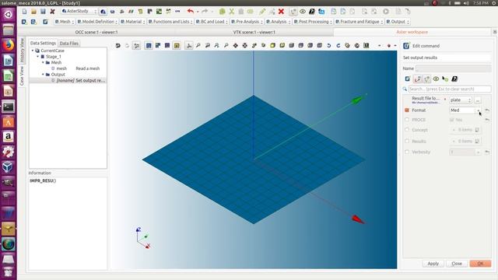Toggle the second graph mode button beside the eye
498x280 pixels.
(427, 79)
